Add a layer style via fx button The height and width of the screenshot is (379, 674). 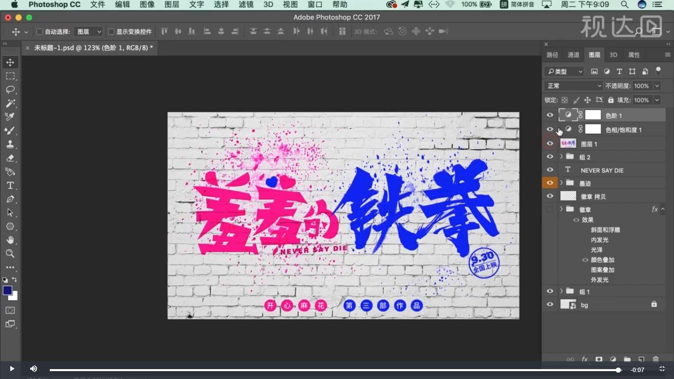[585, 360]
